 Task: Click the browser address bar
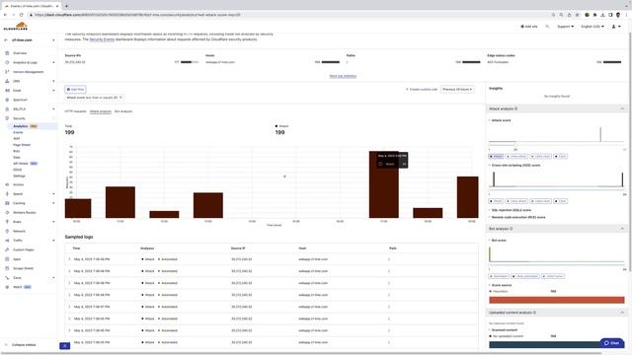(290, 15)
